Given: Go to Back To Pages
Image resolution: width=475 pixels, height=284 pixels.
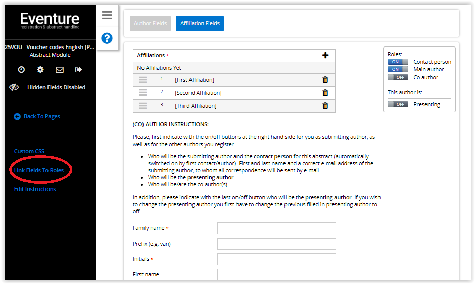Looking at the screenshot, I should pyautogui.click(x=41, y=116).
